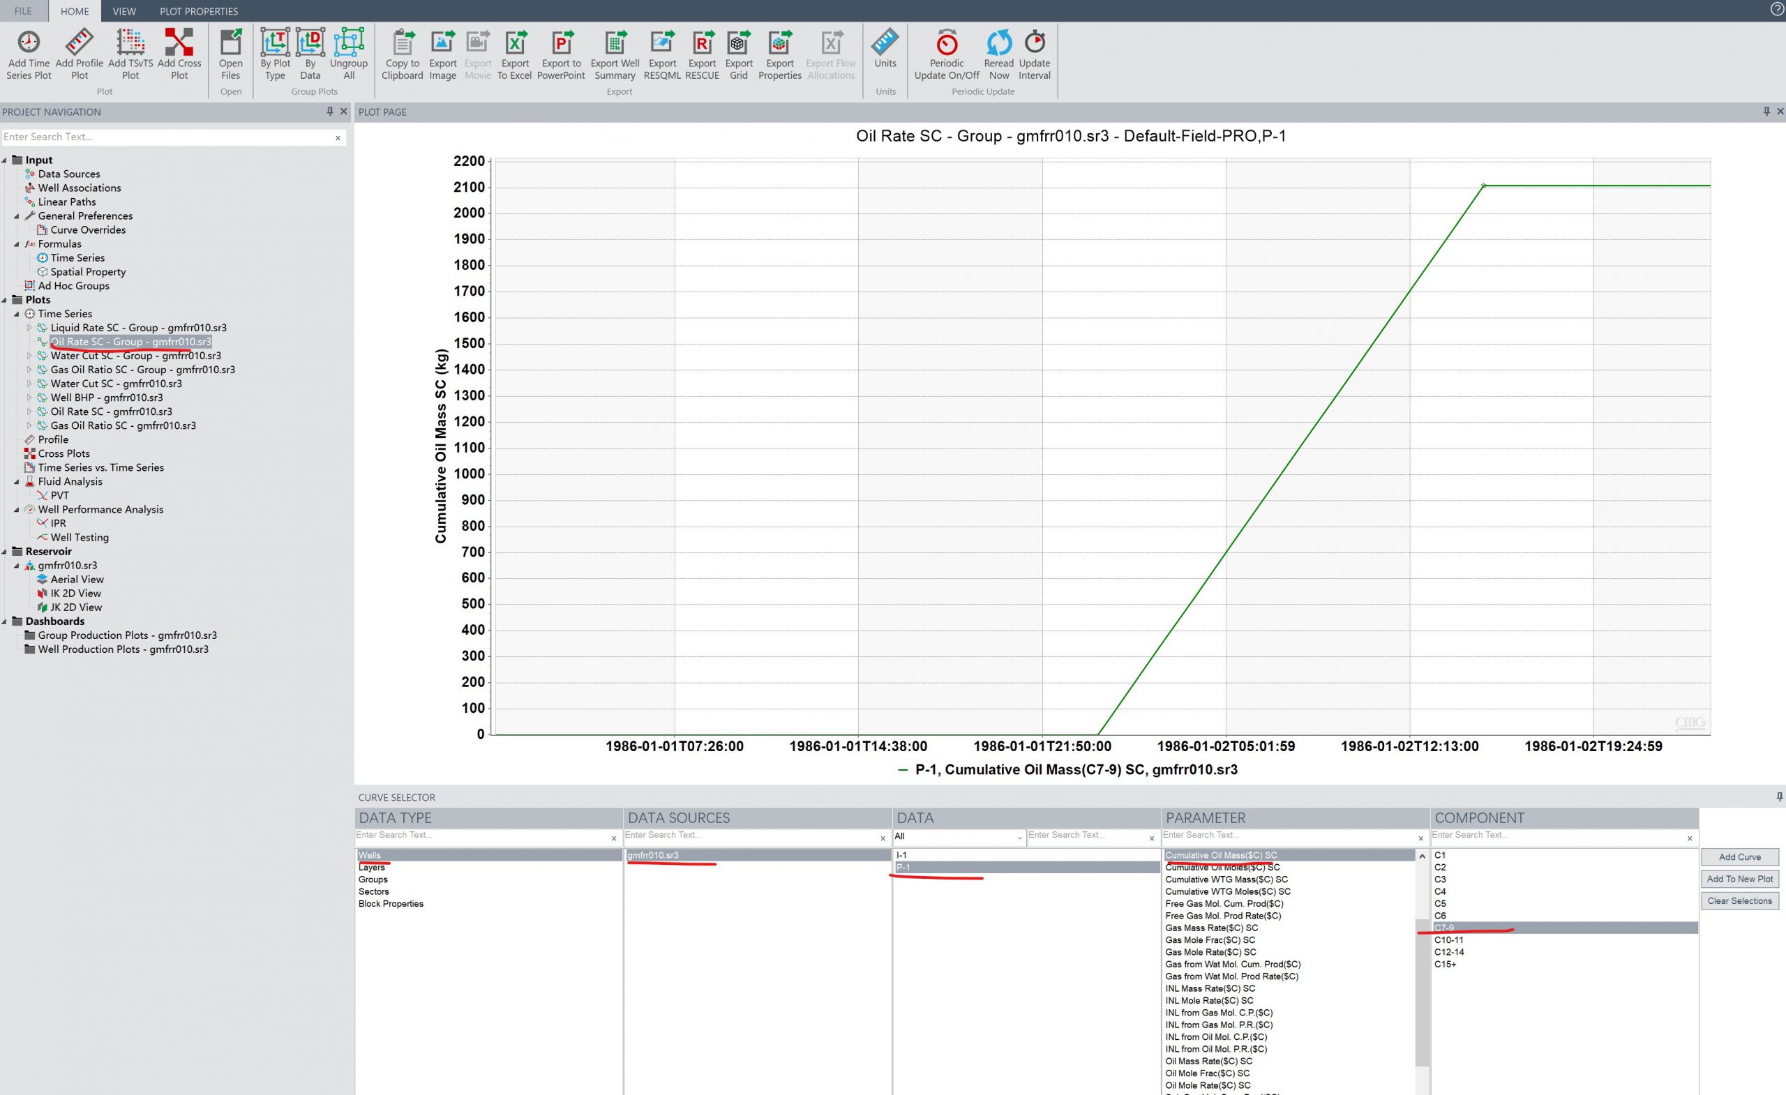Open the VIEW ribbon tab
Viewport: 1786px width, 1095px height.
[x=124, y=11]
